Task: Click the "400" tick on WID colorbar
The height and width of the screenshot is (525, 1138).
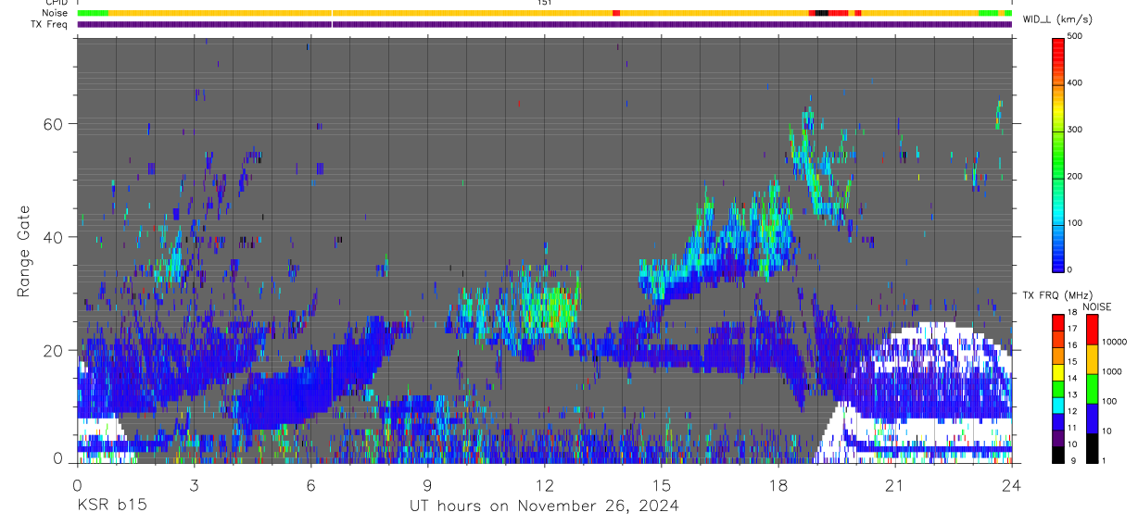Action: [1076, 83]
